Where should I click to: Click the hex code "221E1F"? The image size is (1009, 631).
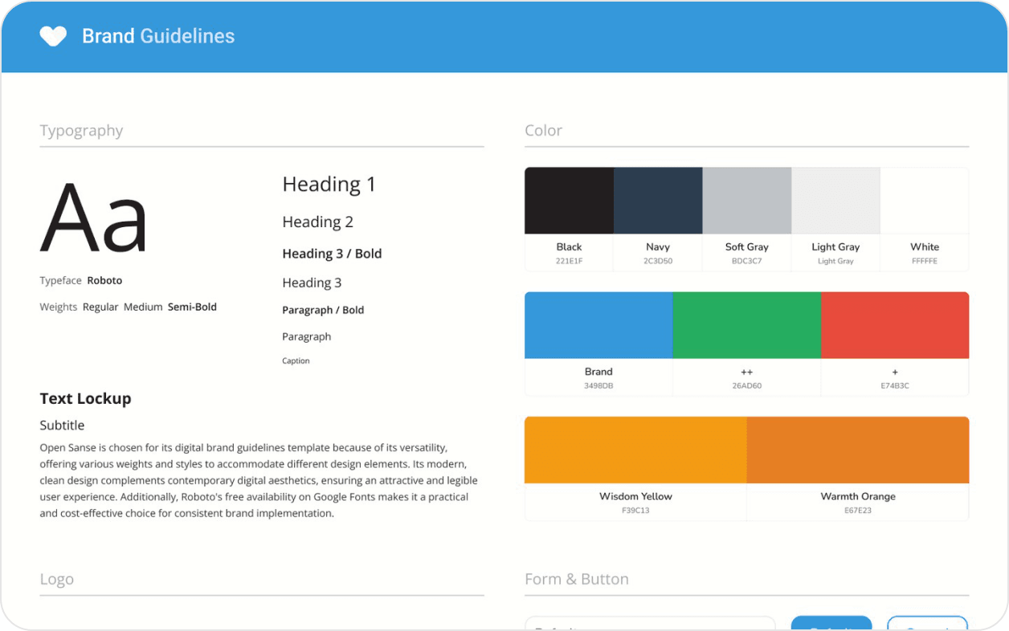569,261
